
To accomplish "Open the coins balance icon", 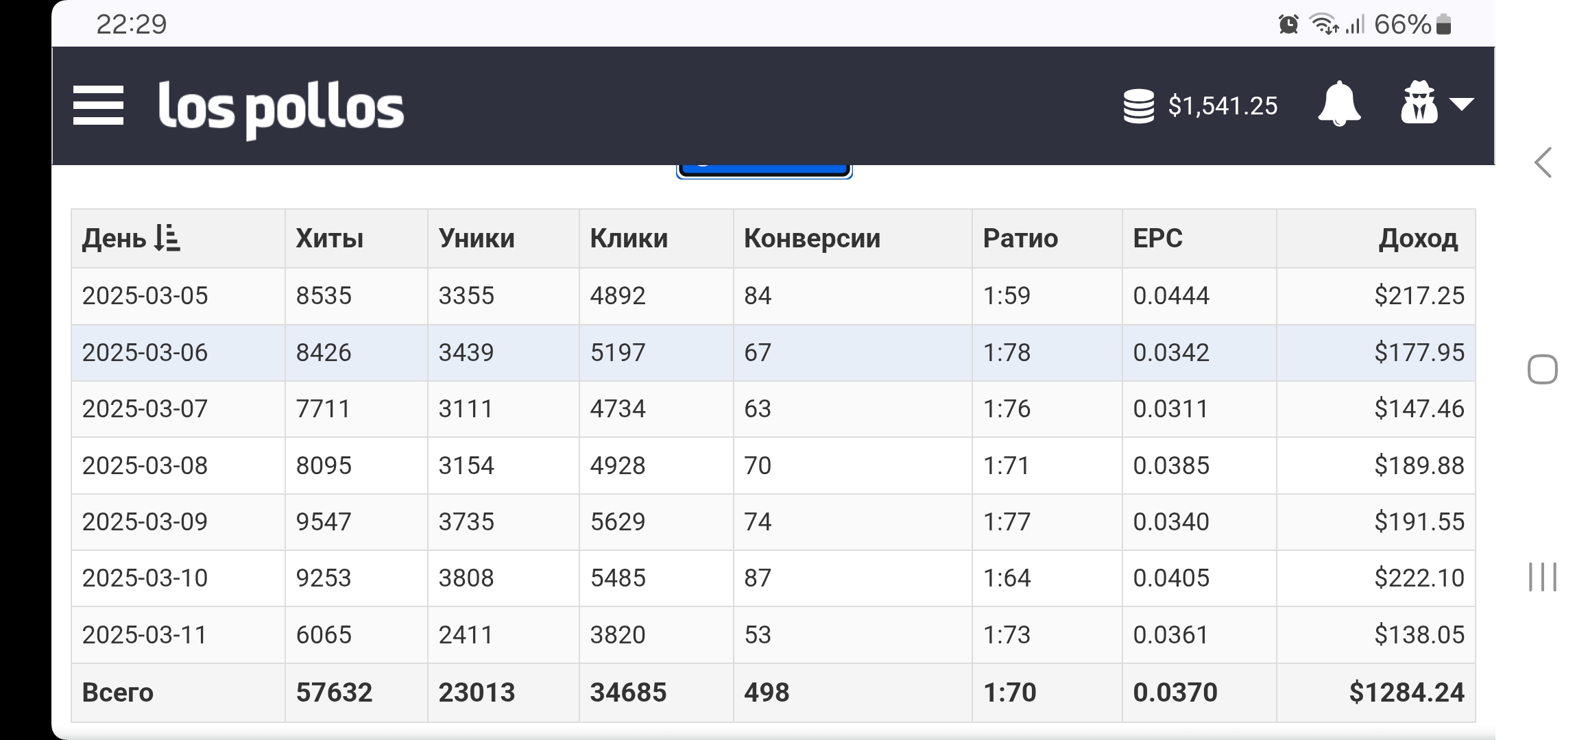I will pyautogui.click(x=1138, y=106).
